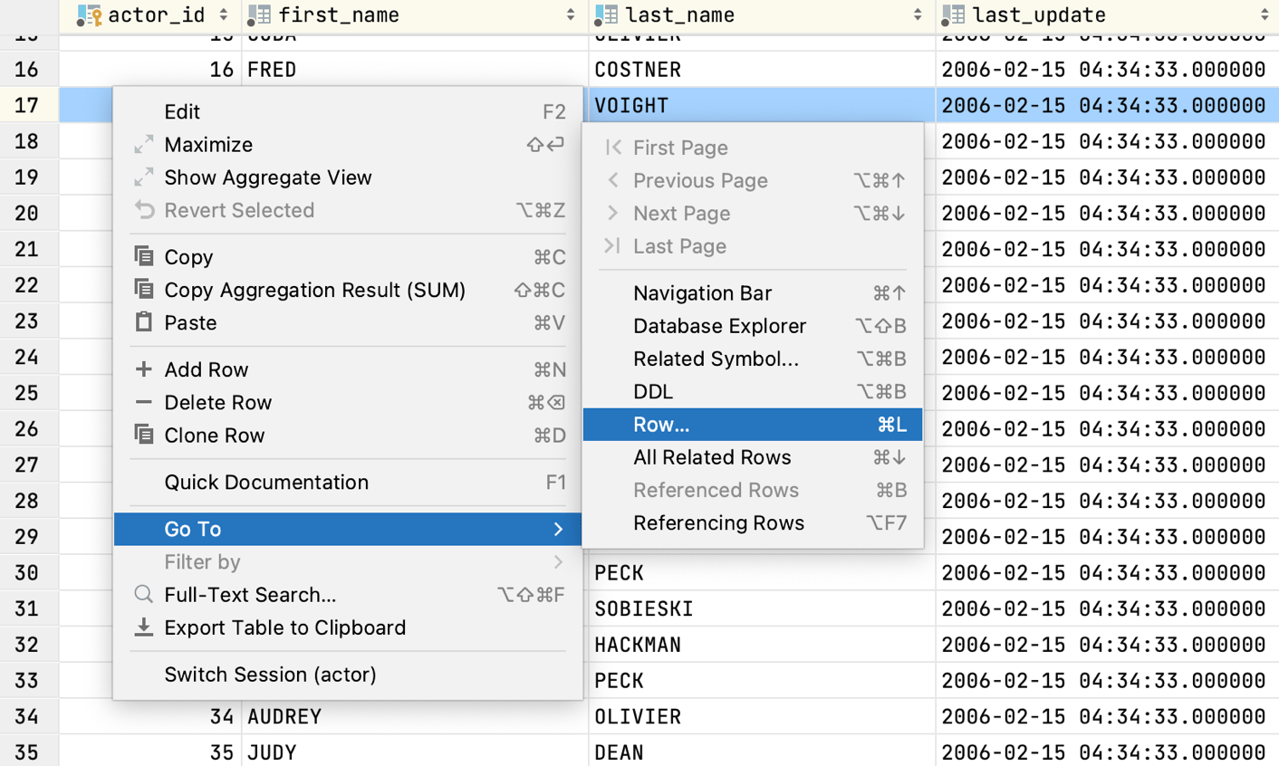Click the First Page arrow icon
Screen dimensions: 1279x766
pyautogui.click(x=613, y=147)
